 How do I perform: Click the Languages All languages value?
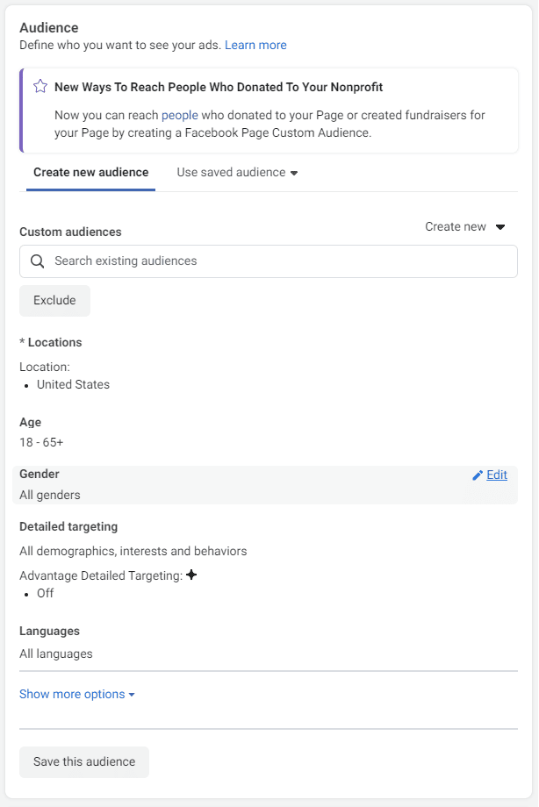click(x=56, y=654)
